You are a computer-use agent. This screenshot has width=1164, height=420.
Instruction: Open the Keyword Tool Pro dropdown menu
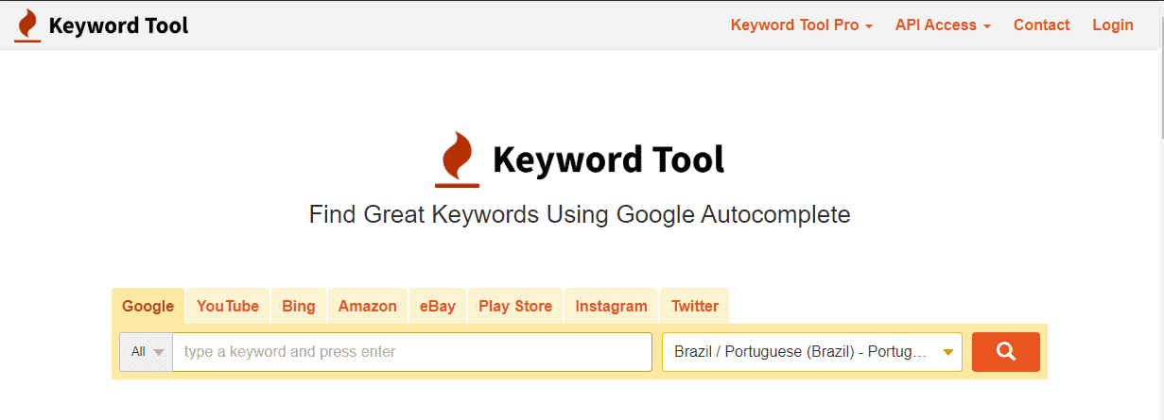click(801, 25)
